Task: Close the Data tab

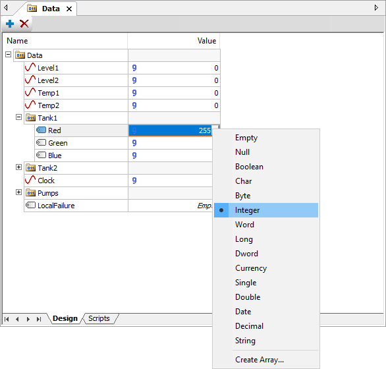Action: pyautogui.click(x=69, y=9)
